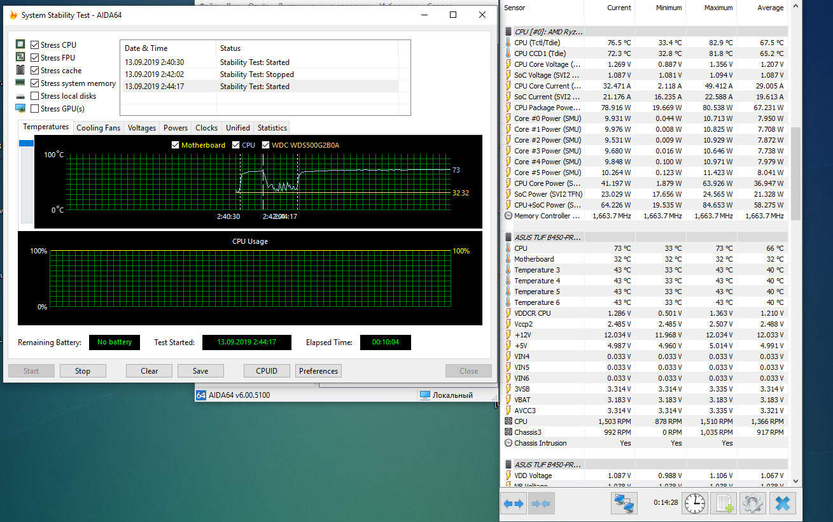Image resolution: width=833 pixels, height=522 pixels.
Task: Click the AIDA64 taskbar 64 icon
Action: [x=201, y=395]
